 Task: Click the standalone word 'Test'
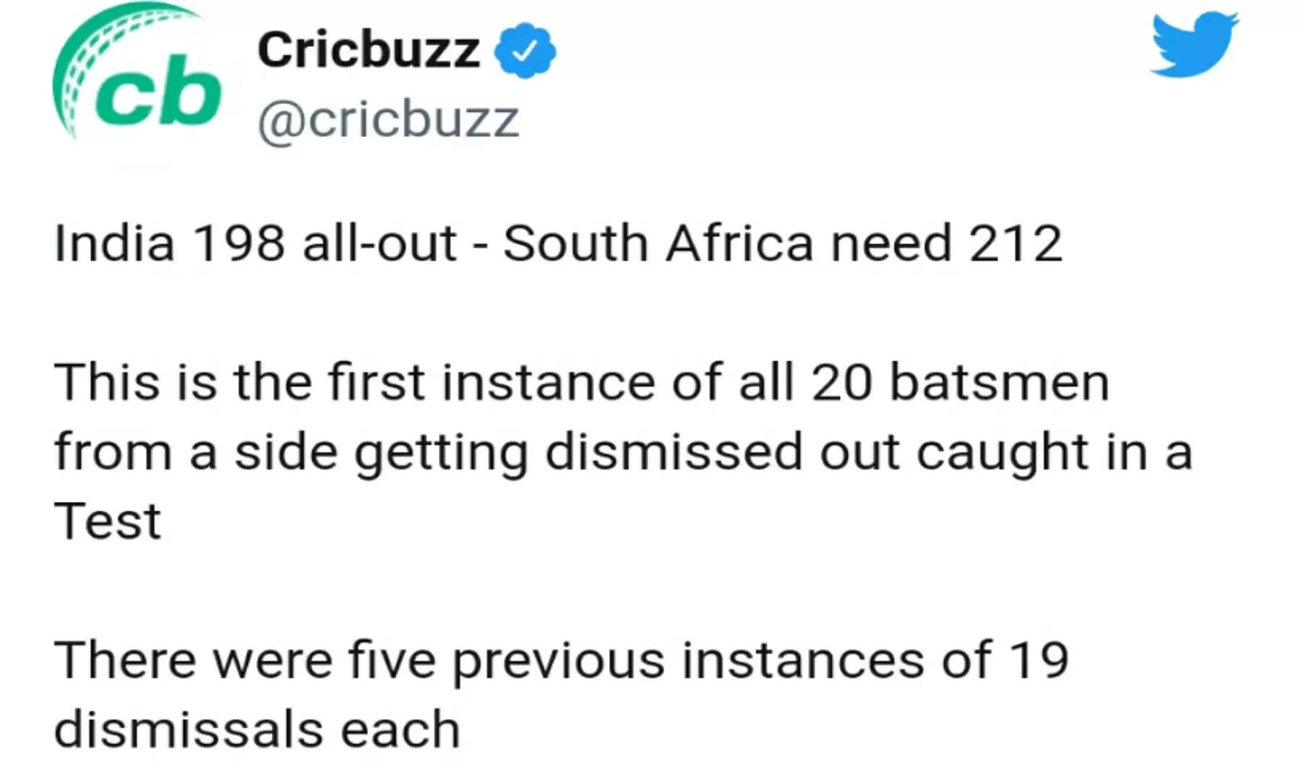108,521
